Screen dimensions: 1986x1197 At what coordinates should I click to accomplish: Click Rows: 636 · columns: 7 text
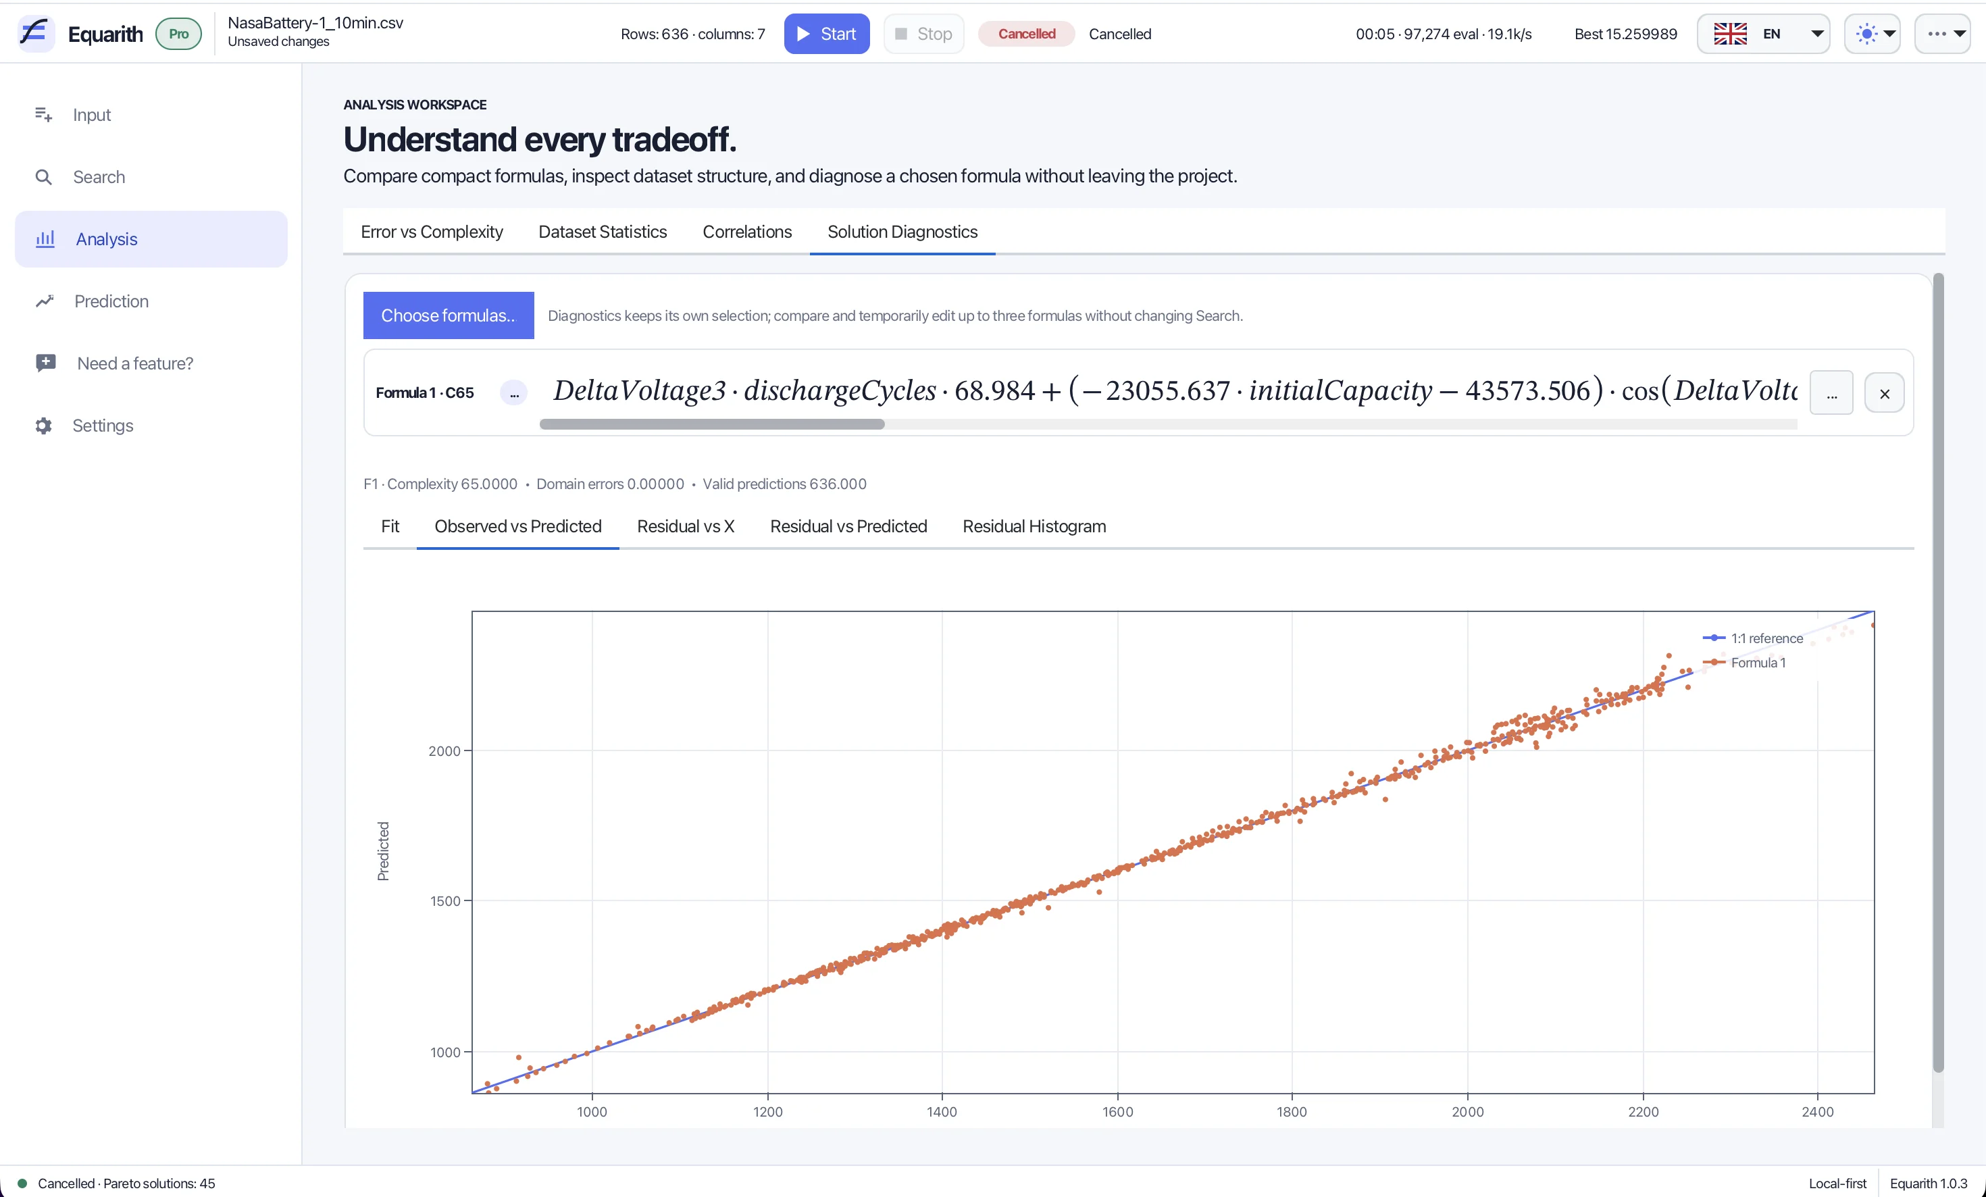[x=692, y=34]
